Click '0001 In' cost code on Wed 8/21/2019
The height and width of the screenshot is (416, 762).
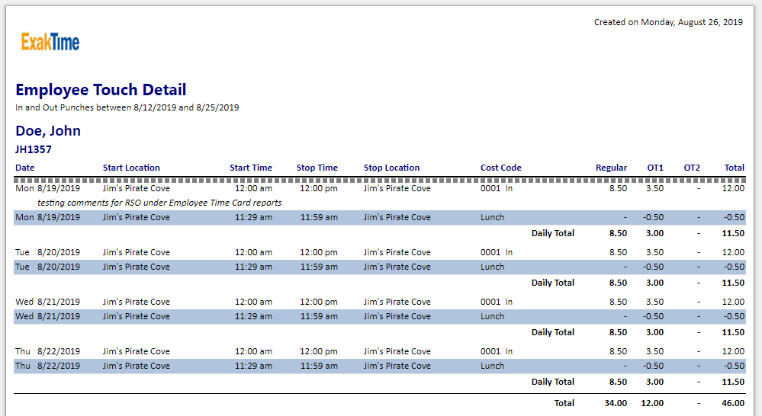coord(496,302)
